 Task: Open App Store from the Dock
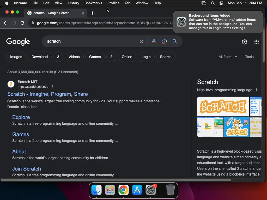[x=137, y=190]
